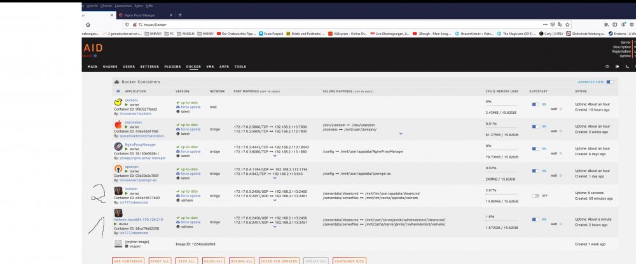Toggle the Advanced View switch
This screenshot has width=636, height=264.
point(610,82)
